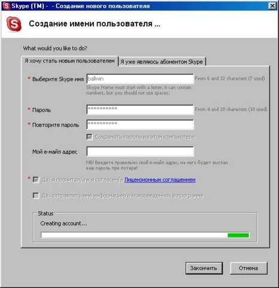Image resolution: width=279 pixels, height=288 pixels.
Task: Click the 'Creating account...' status text
Action: (63, 223)
